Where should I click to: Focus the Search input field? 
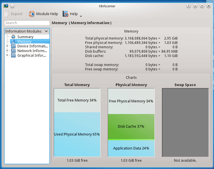[27, 23]
